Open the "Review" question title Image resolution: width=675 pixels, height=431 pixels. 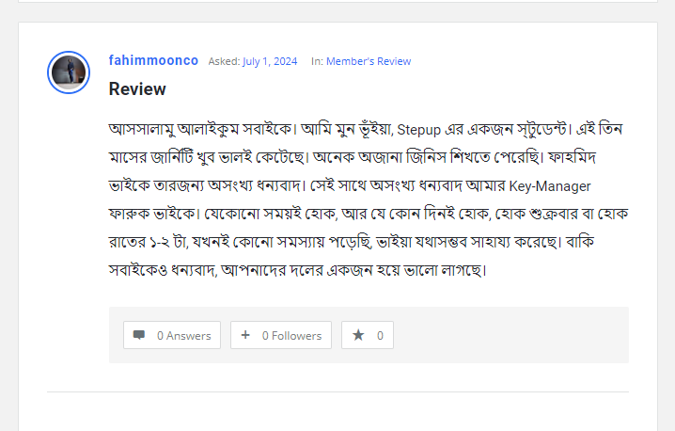click(x=137, y=89)
